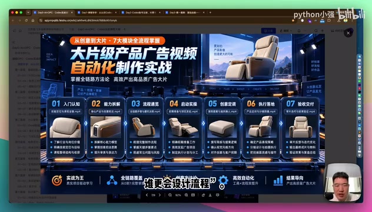Open the purple browser extension icon
This screenshot has width=372, height=212.
[310, 21]
